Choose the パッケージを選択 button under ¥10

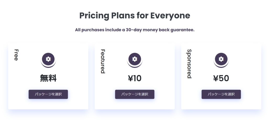pos(135,94)
